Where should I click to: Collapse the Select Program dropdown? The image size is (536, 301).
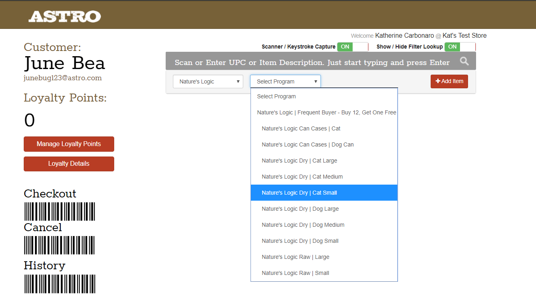(285, 81)
